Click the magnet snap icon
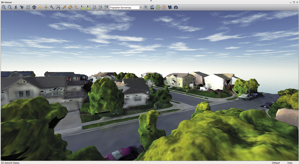The width and height of the screenshot is (299, 164). 76,8
